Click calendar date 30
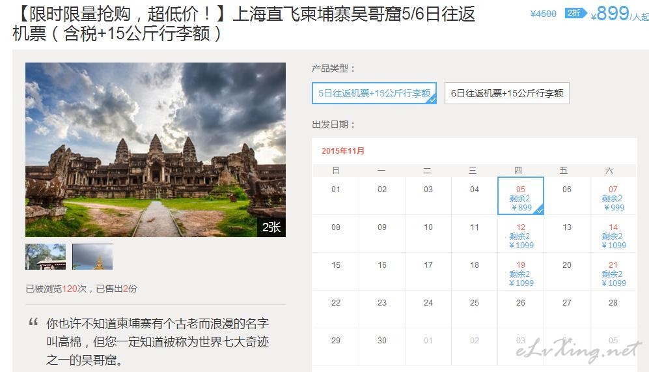Screen dimensions: 649x372 tap(381, 341)
